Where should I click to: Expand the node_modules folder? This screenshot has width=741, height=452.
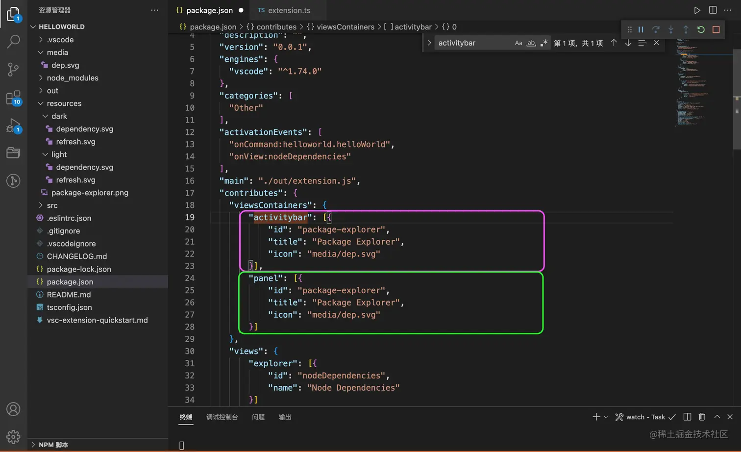click(41, 78)
